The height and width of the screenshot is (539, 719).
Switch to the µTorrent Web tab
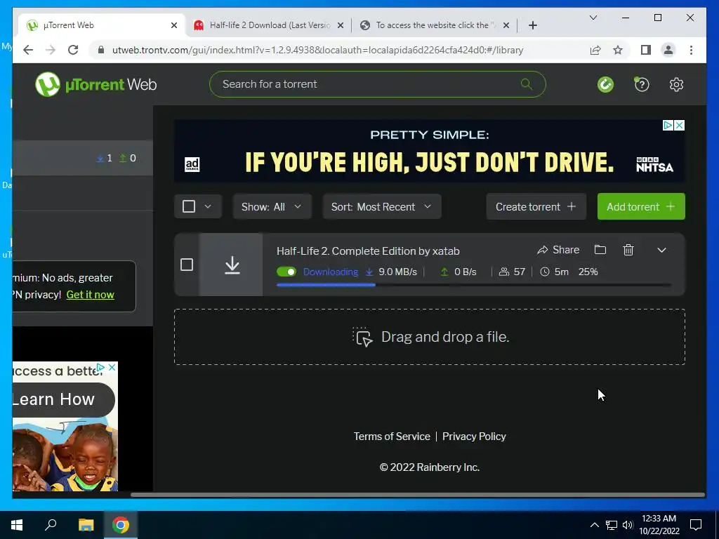[103, 25]
